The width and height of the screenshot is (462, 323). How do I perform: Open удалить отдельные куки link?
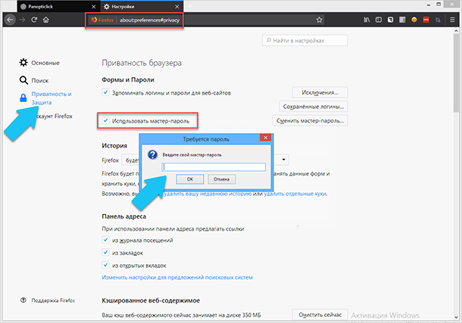[x=295, y=194]
